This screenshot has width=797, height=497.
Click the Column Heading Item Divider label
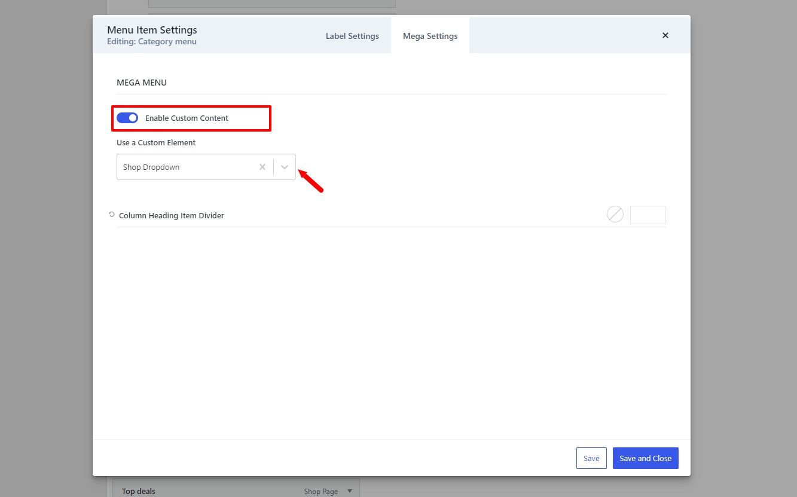pos(172,215)
